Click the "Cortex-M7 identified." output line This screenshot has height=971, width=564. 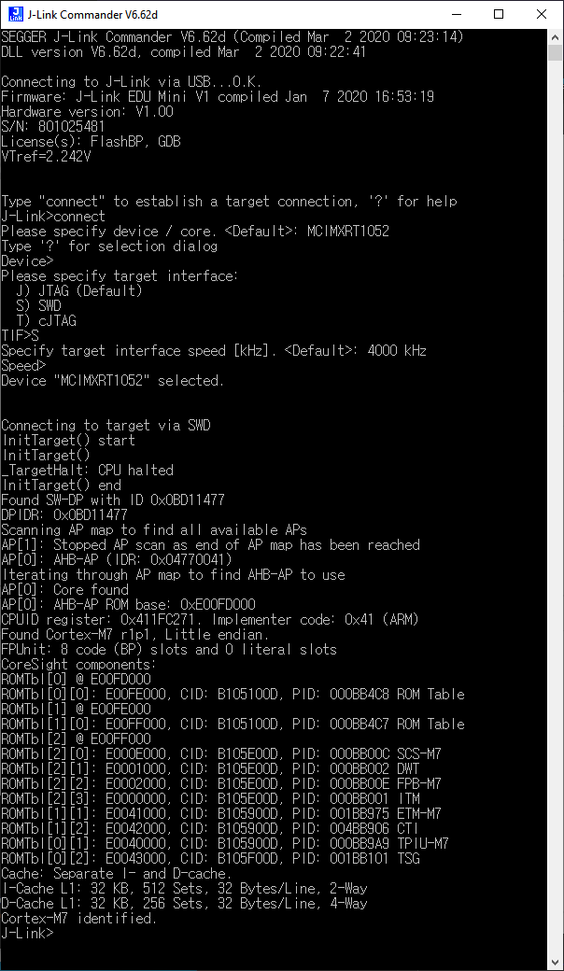click(79, 918)
